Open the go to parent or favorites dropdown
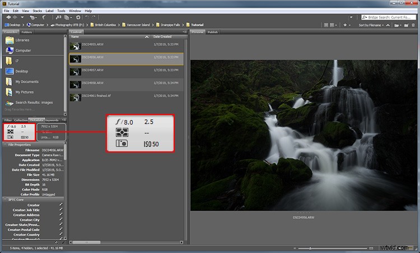This screenshot has width=420, height=253. [22, 17]
